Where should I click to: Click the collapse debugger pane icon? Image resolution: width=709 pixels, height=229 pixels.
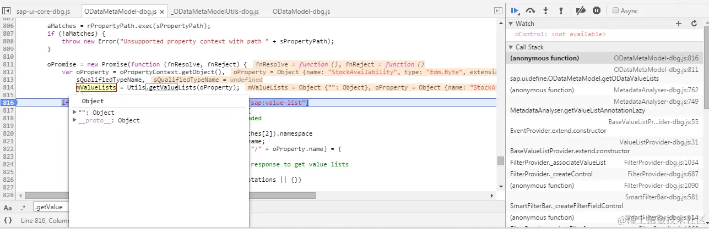498,11
